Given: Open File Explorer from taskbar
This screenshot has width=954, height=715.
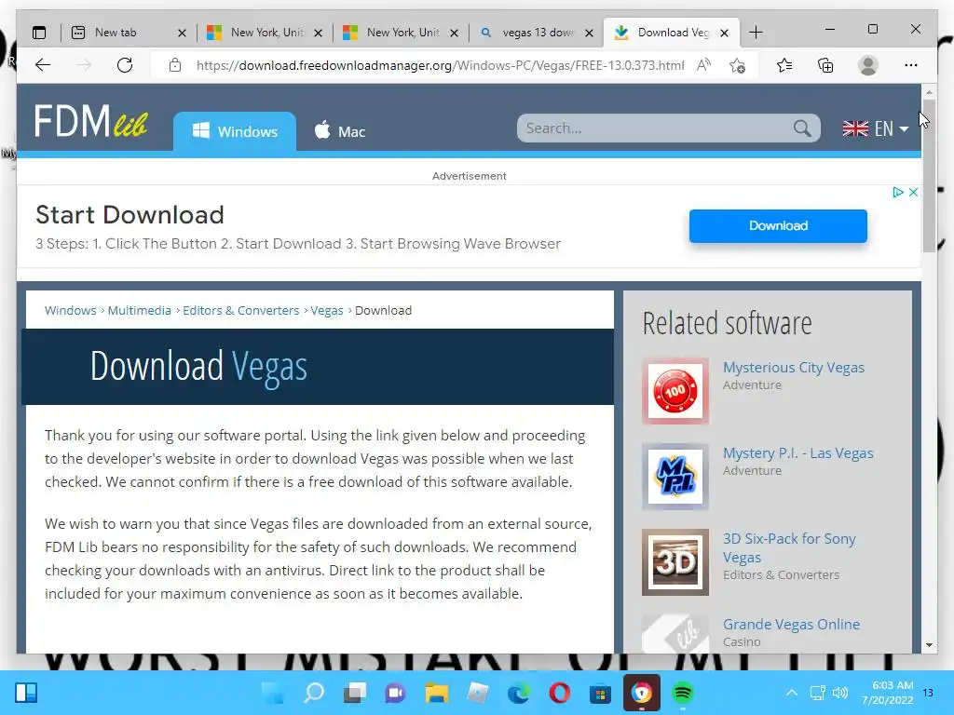Looking at the screenshot, I should [x=436, y=693].
